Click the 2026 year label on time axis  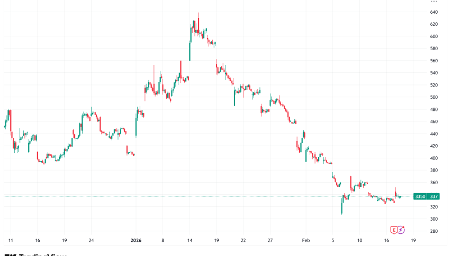coord(137,240)
